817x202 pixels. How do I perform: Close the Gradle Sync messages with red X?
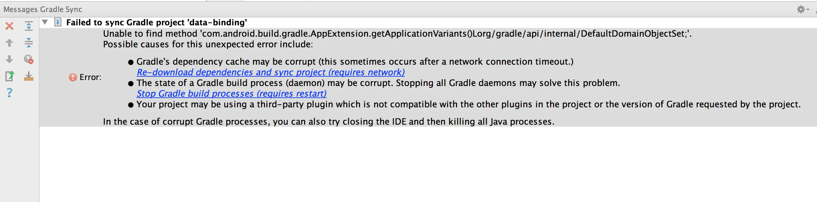tap(9, 26)
